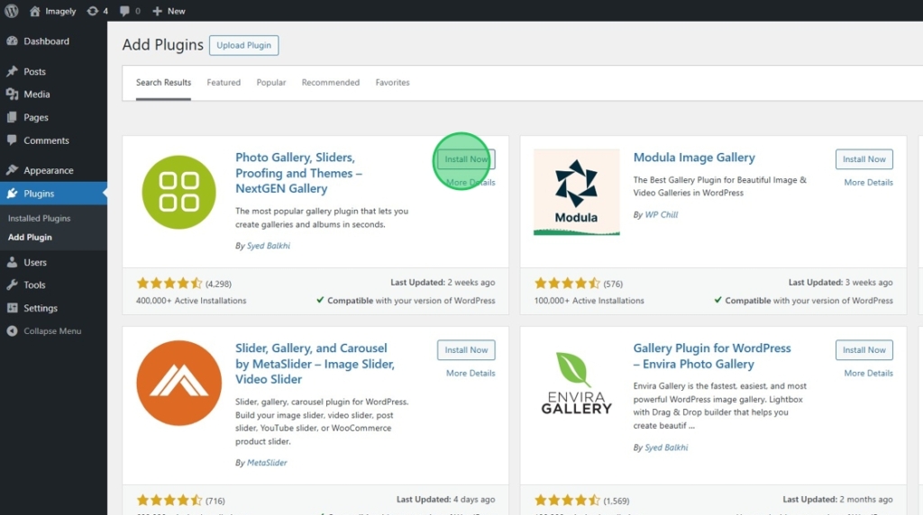The height and width of the screenshot is (515, 923).
Task: Install Now for Modula Image Gallery
Action: point(864,159)
